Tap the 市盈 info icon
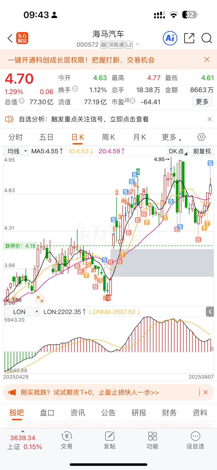Viewport: 217px width, 470px height. click(x=133, y=101)
